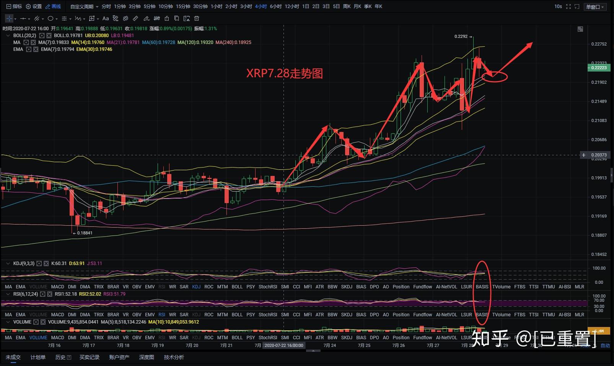Select the ellipse shape tool
This screenshot has width=614, height=366.
tap(50, 18)
